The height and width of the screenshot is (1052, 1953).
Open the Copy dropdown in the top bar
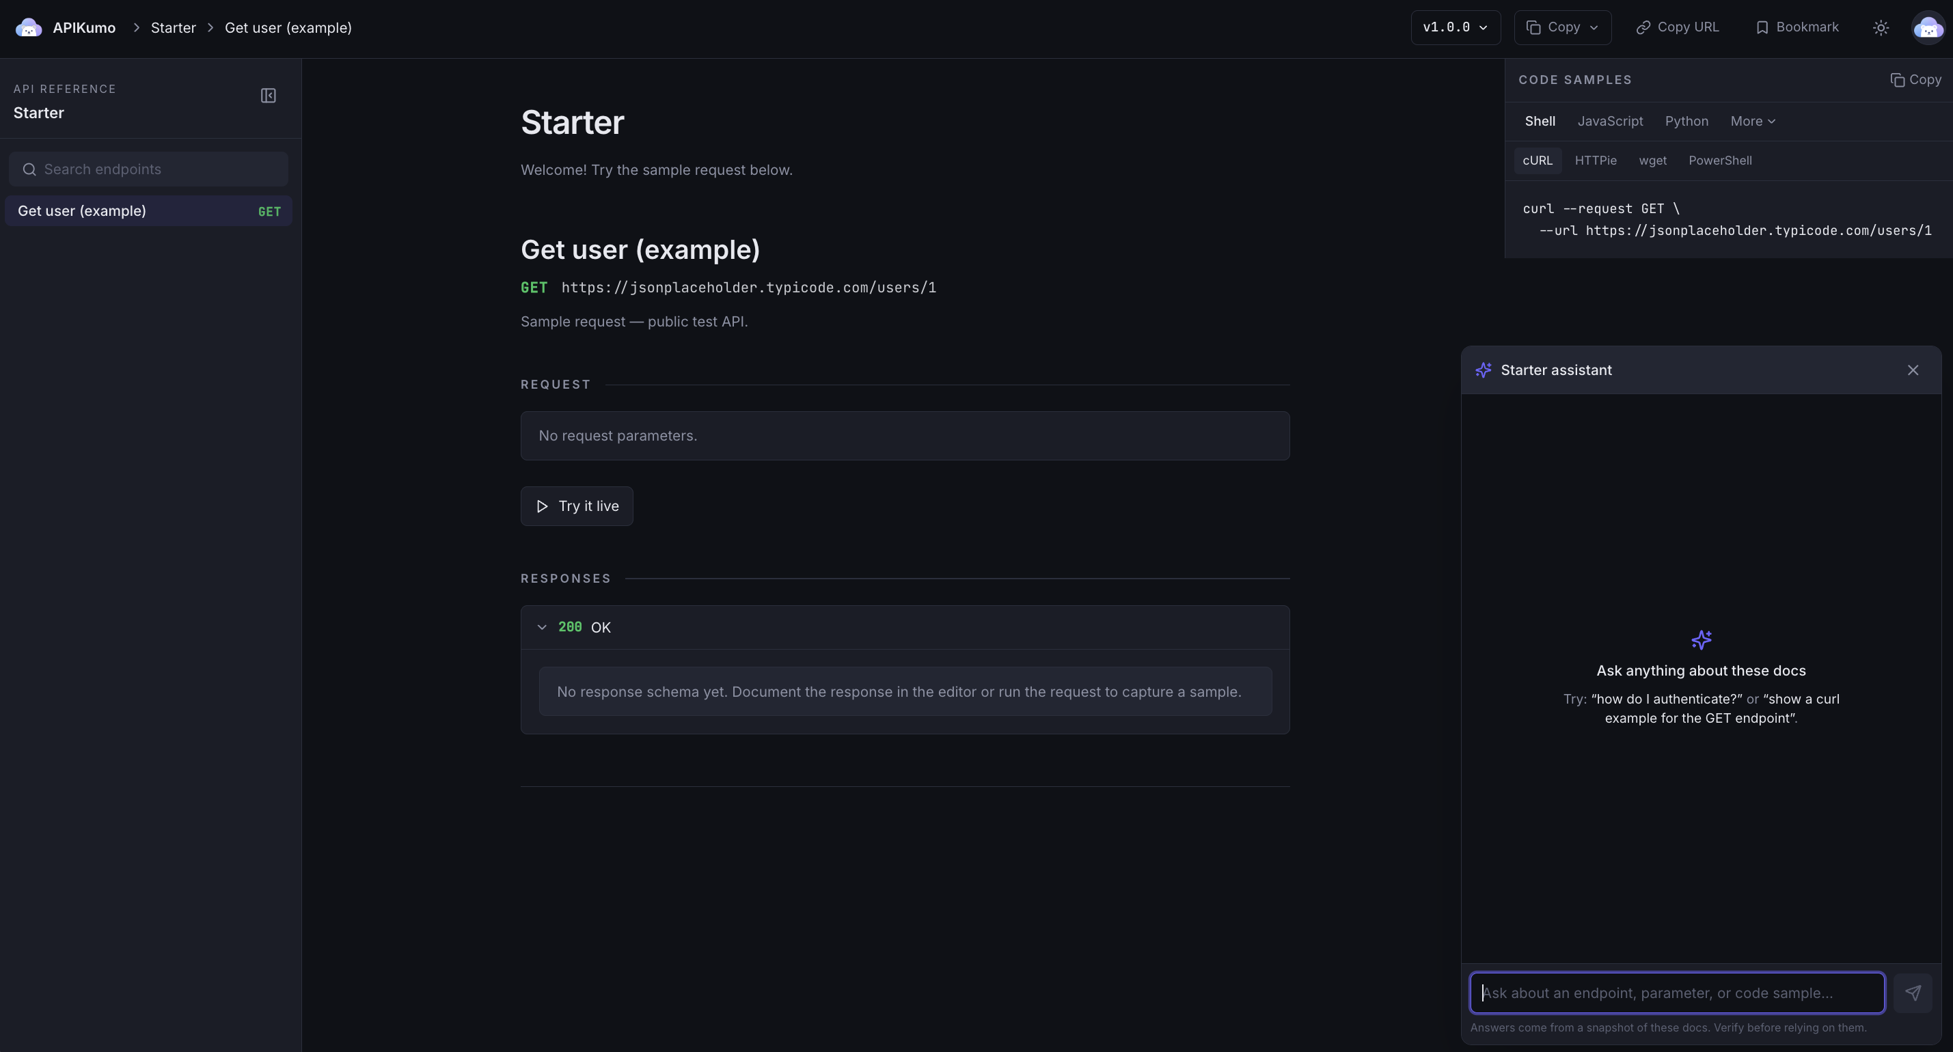1563,27
